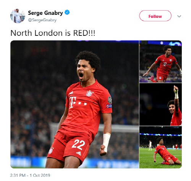Select the tweet text North London is RED!!!
Image resolution: width=191 pixels, height=181 pixels.
click(53, 33)
